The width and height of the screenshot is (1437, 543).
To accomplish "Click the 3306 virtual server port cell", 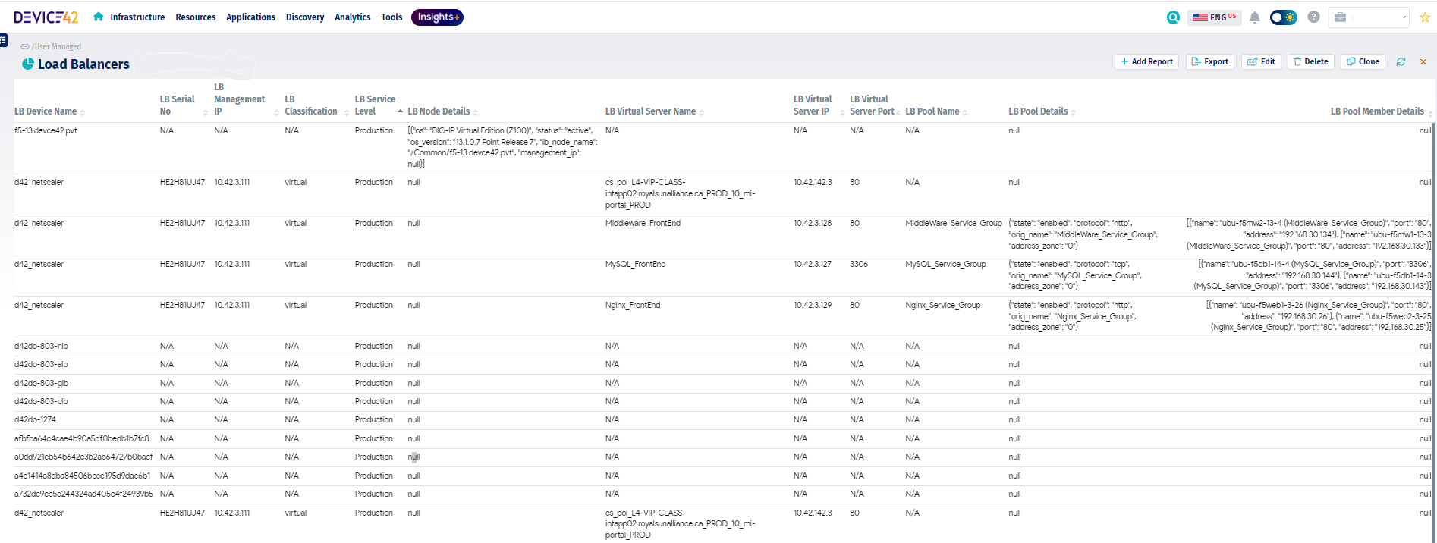I will (859, 264).
